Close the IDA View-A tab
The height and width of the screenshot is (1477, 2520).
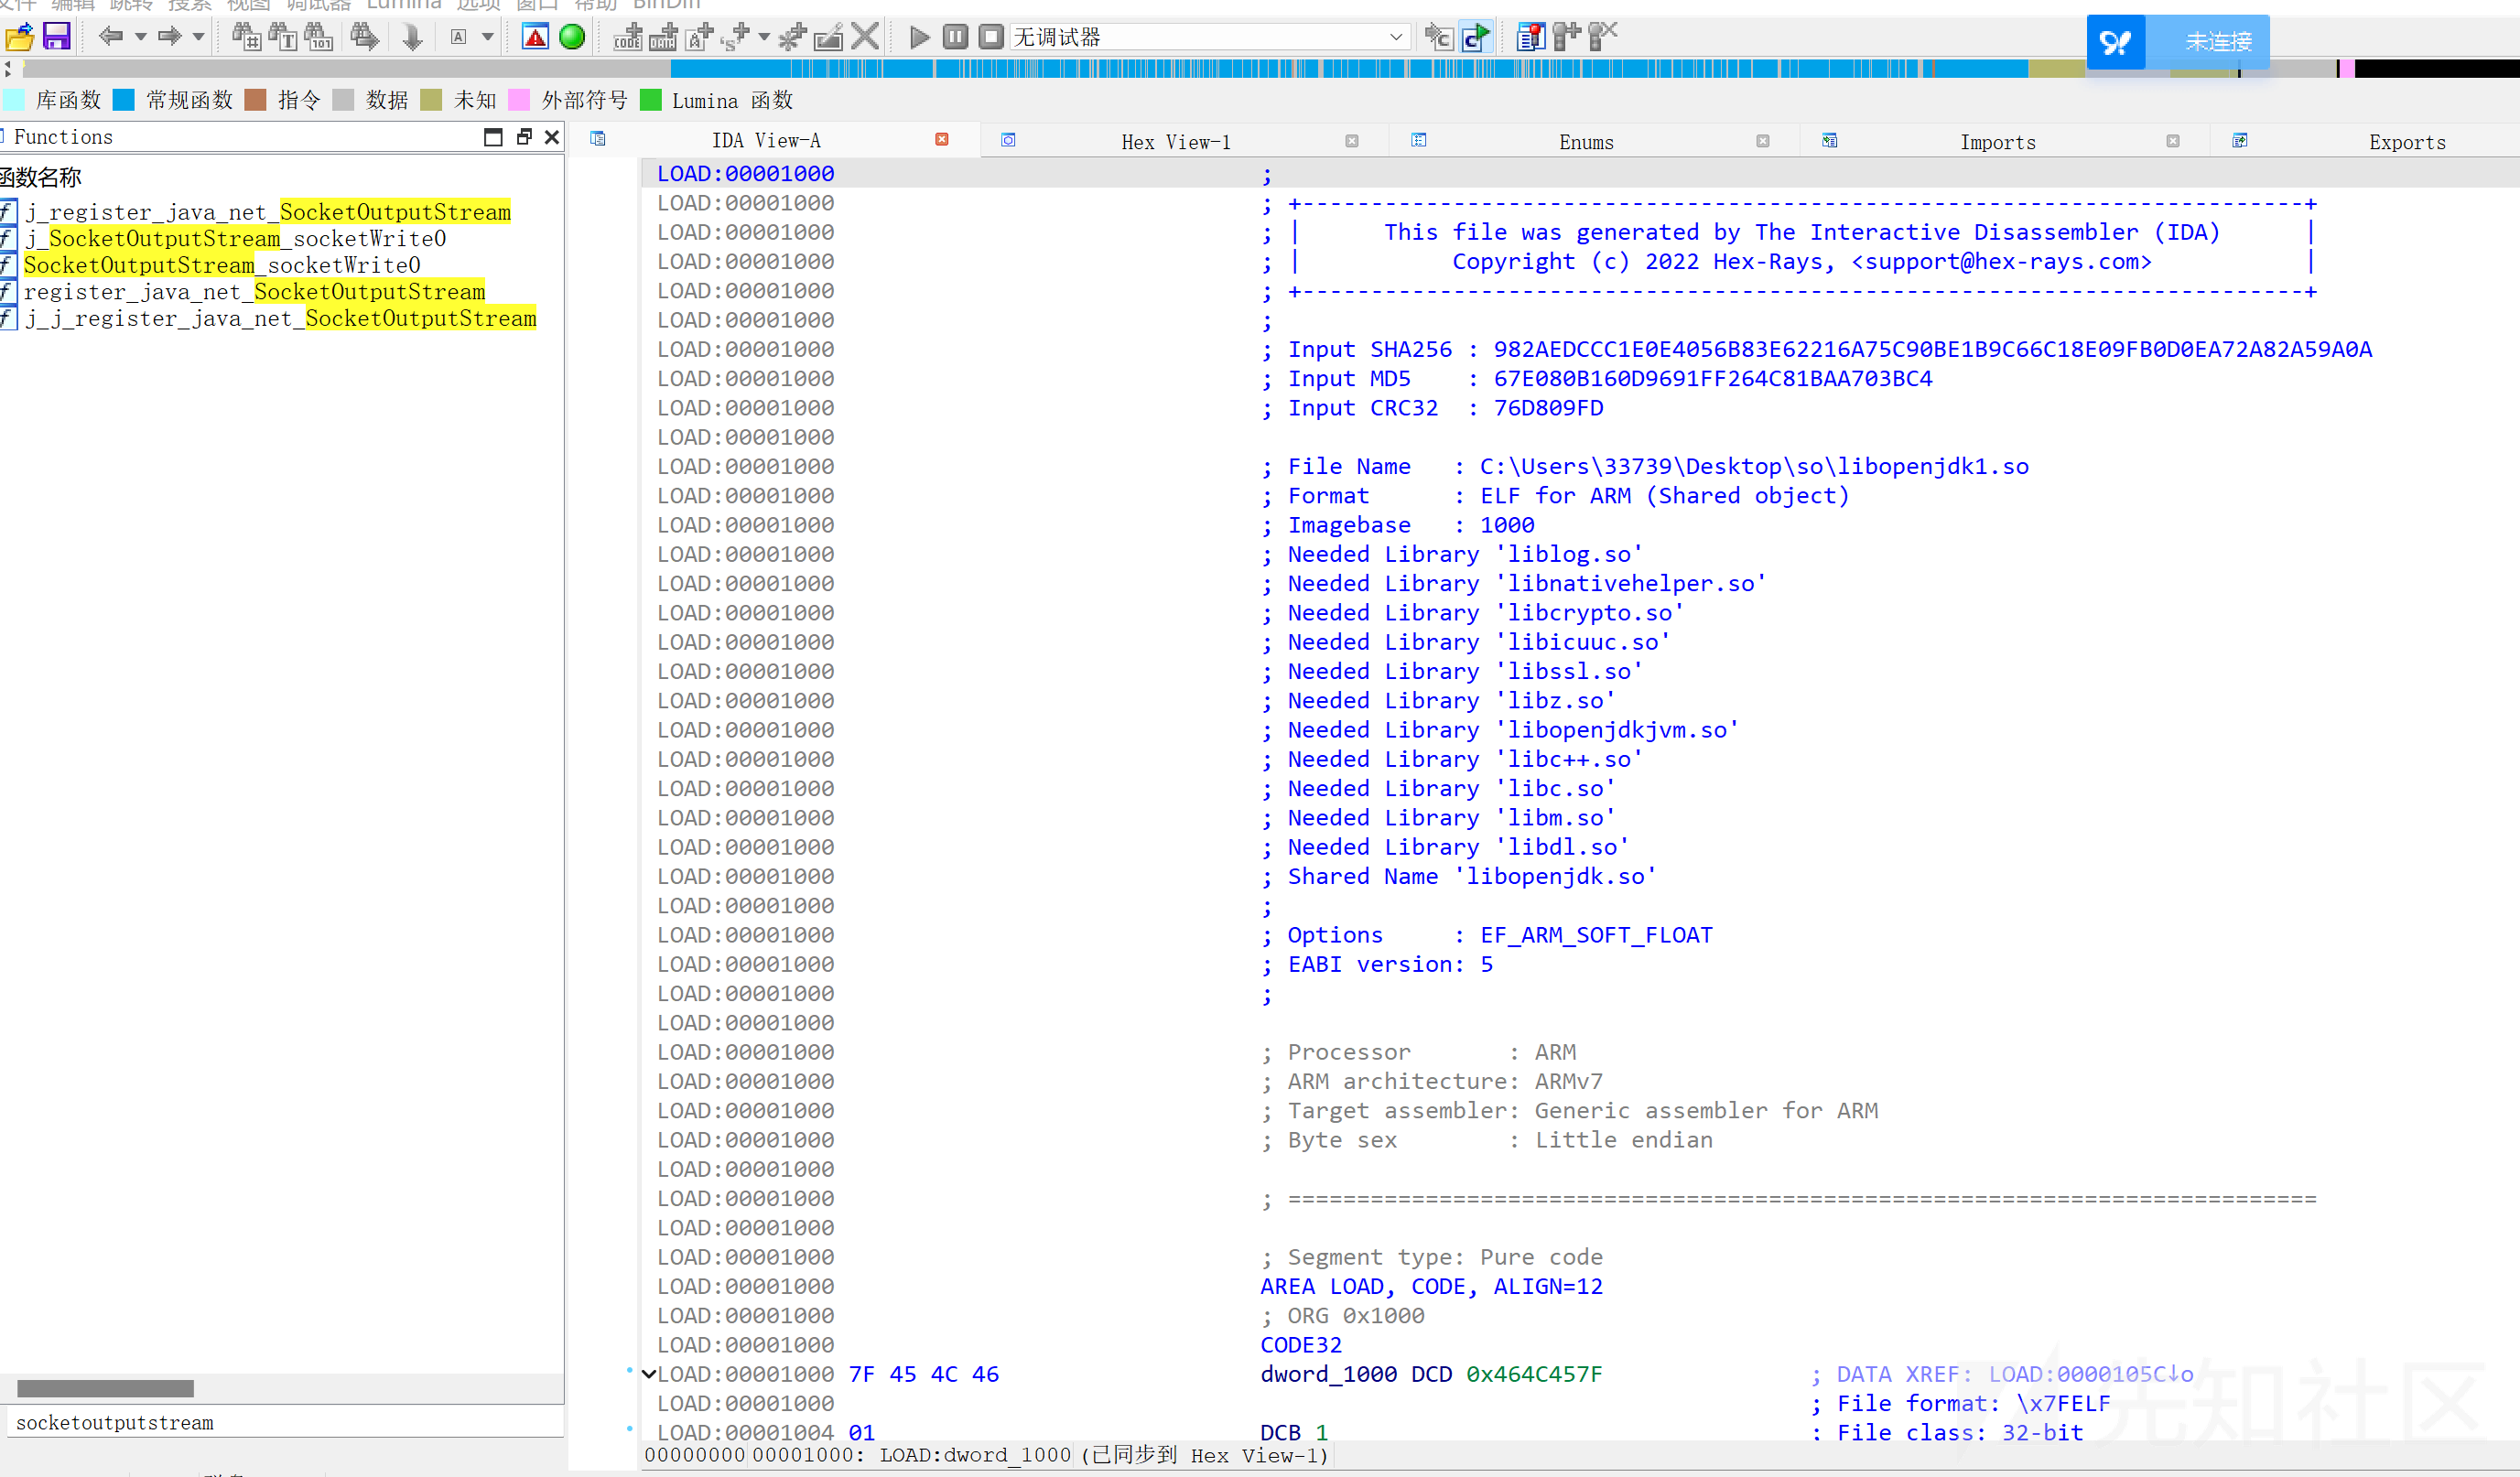(941, 140)
